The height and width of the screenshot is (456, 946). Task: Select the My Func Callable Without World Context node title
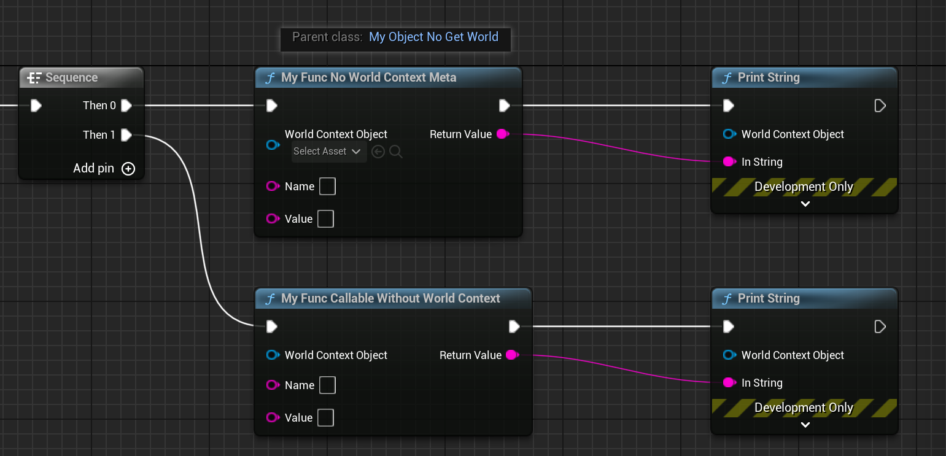coord(390,299)
